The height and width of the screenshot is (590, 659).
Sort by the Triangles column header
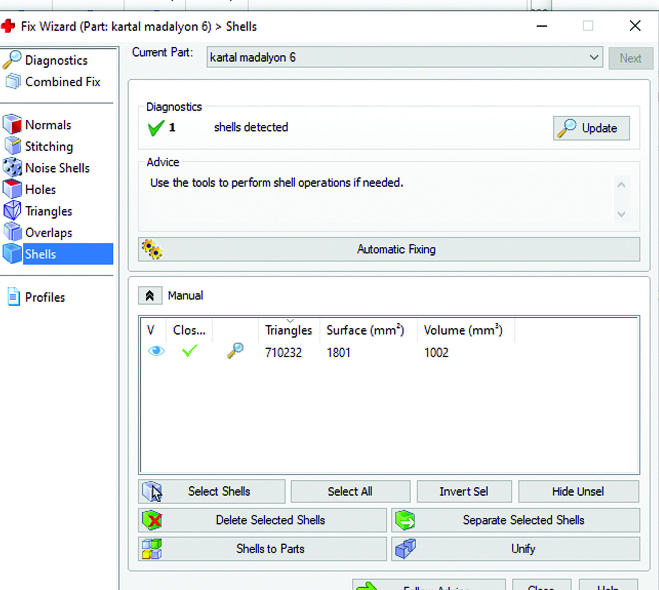[288, 330]
